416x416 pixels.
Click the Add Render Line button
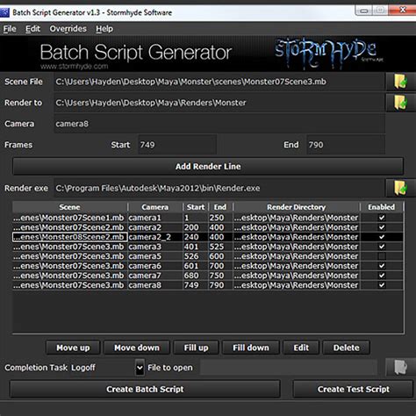pos(208,167)
